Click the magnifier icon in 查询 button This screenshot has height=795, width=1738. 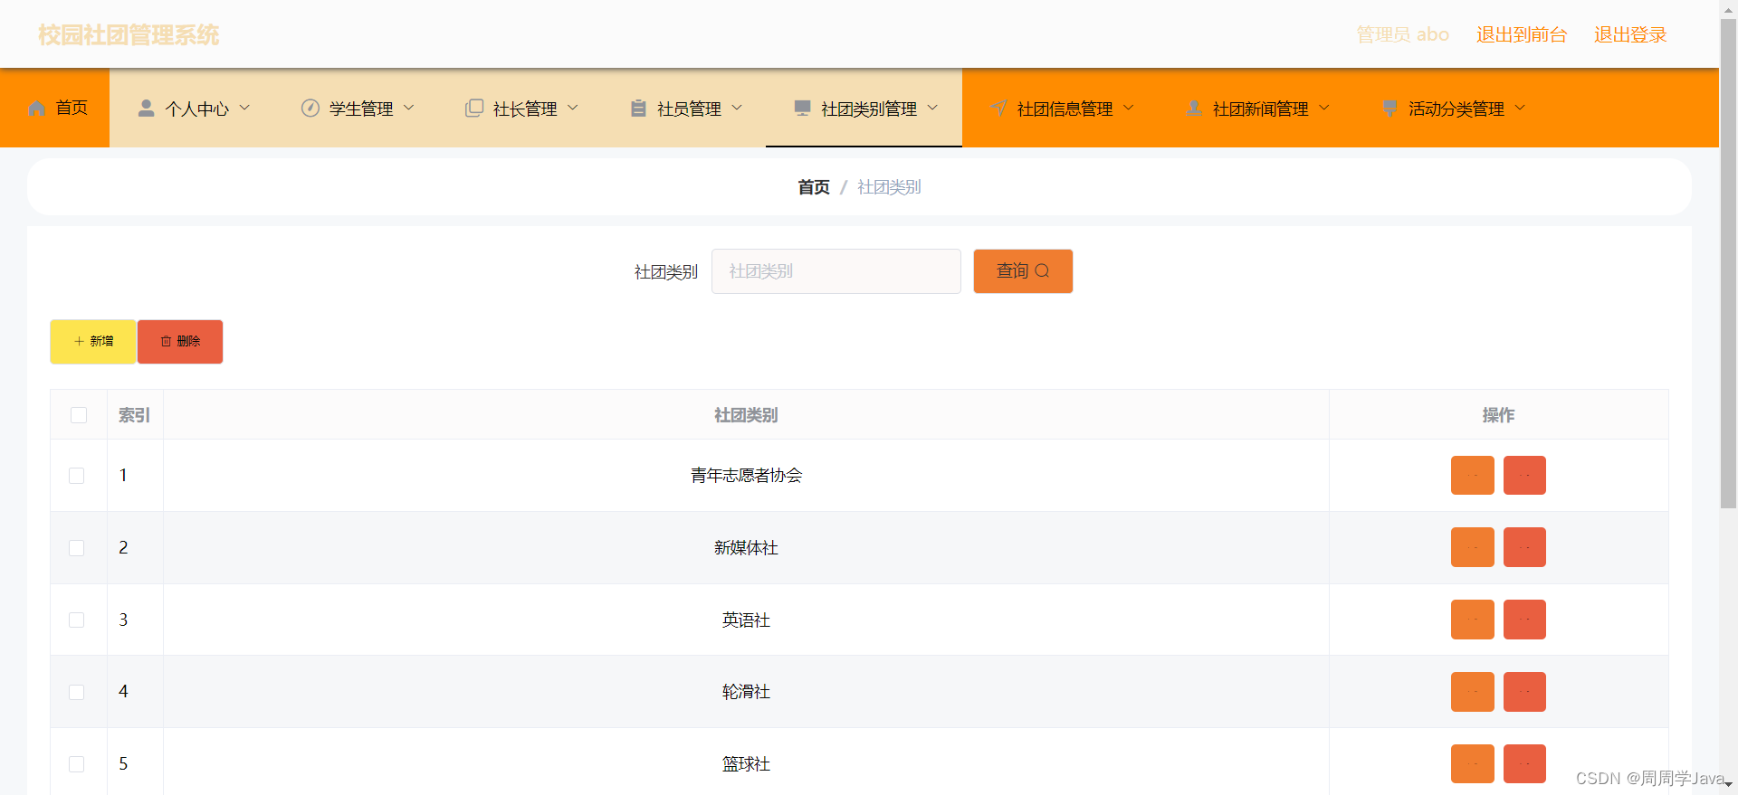coord(1042,270)
